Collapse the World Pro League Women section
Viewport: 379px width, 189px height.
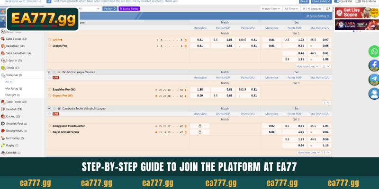pos(49,72)
